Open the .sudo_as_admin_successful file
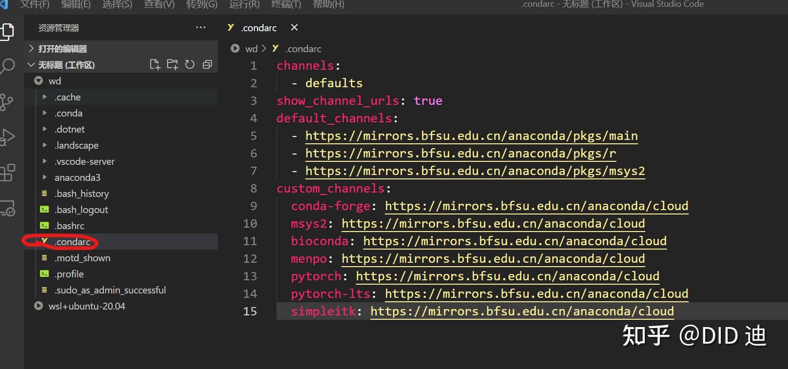This screenshot has width=788, height=369. 121,290
